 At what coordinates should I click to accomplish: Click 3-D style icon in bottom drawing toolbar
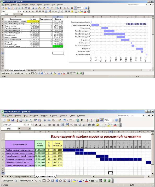click(x=109, y=181)
